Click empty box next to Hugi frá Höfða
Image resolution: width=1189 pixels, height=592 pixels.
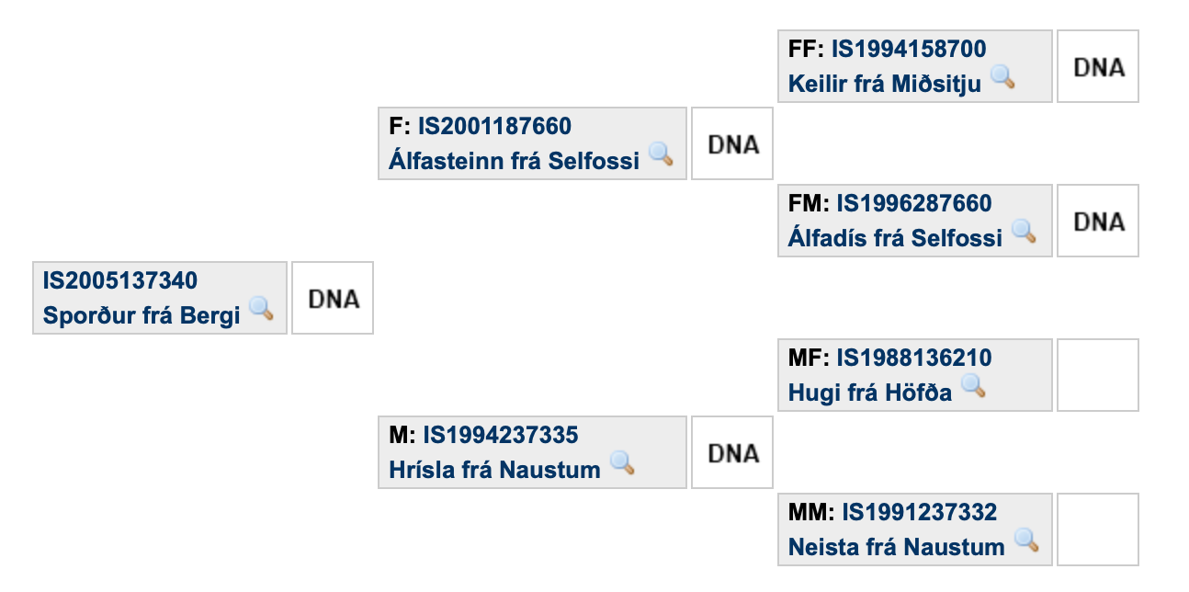1098,375
